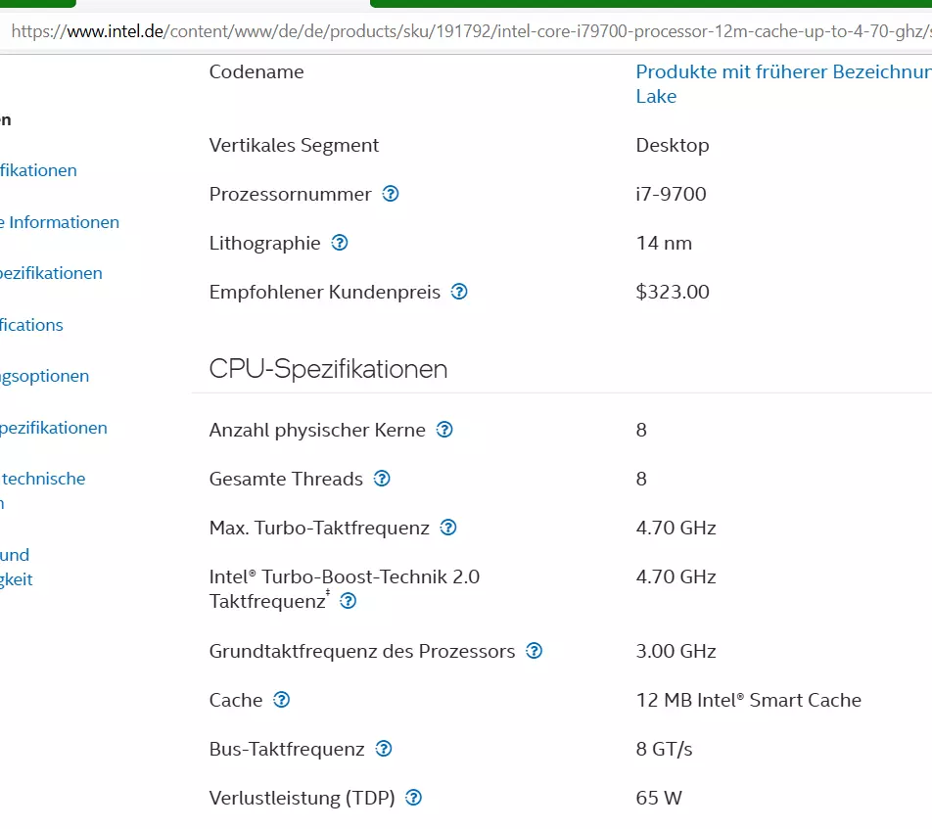Open help icon next to Empfohlener Kundenpreis
Screen dimensions: 932x829
(459, 292)
